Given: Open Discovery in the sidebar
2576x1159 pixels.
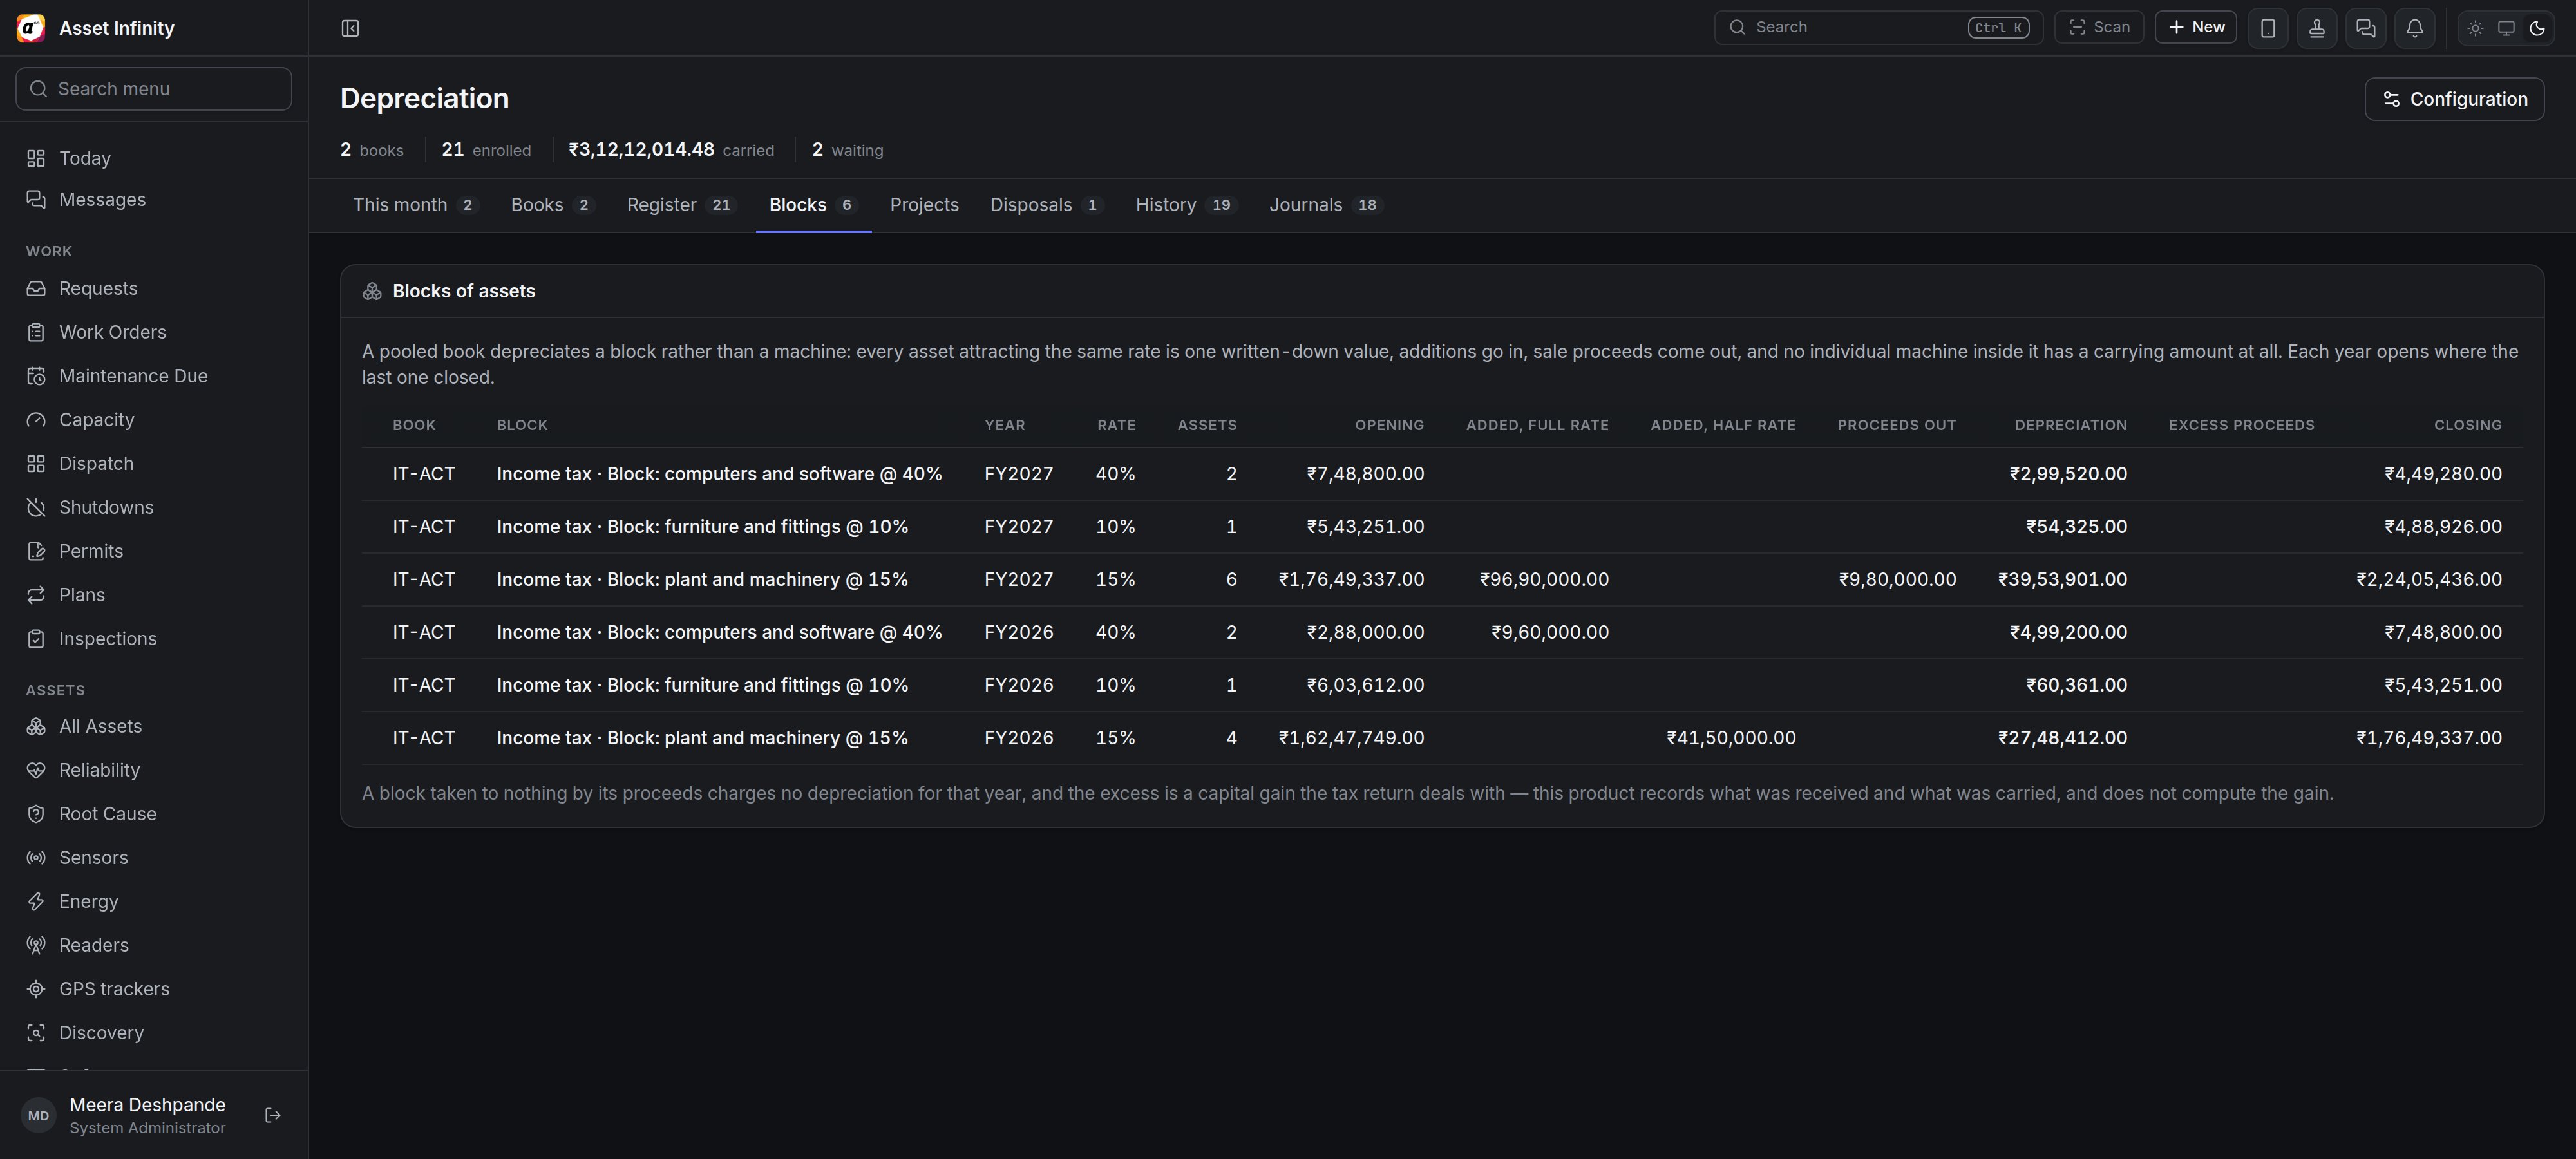Looking at the screenshot, I should pos(154,1033).
